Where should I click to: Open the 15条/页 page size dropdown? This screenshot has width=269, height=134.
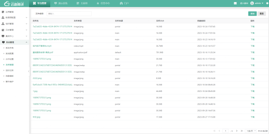point(251,131)
